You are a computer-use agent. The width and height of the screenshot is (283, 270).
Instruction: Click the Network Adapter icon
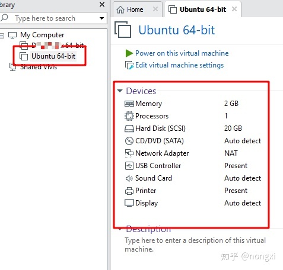129,153
